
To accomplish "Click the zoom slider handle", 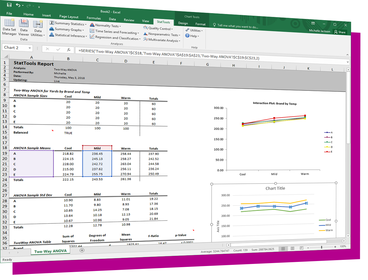I will pos(322,247).
